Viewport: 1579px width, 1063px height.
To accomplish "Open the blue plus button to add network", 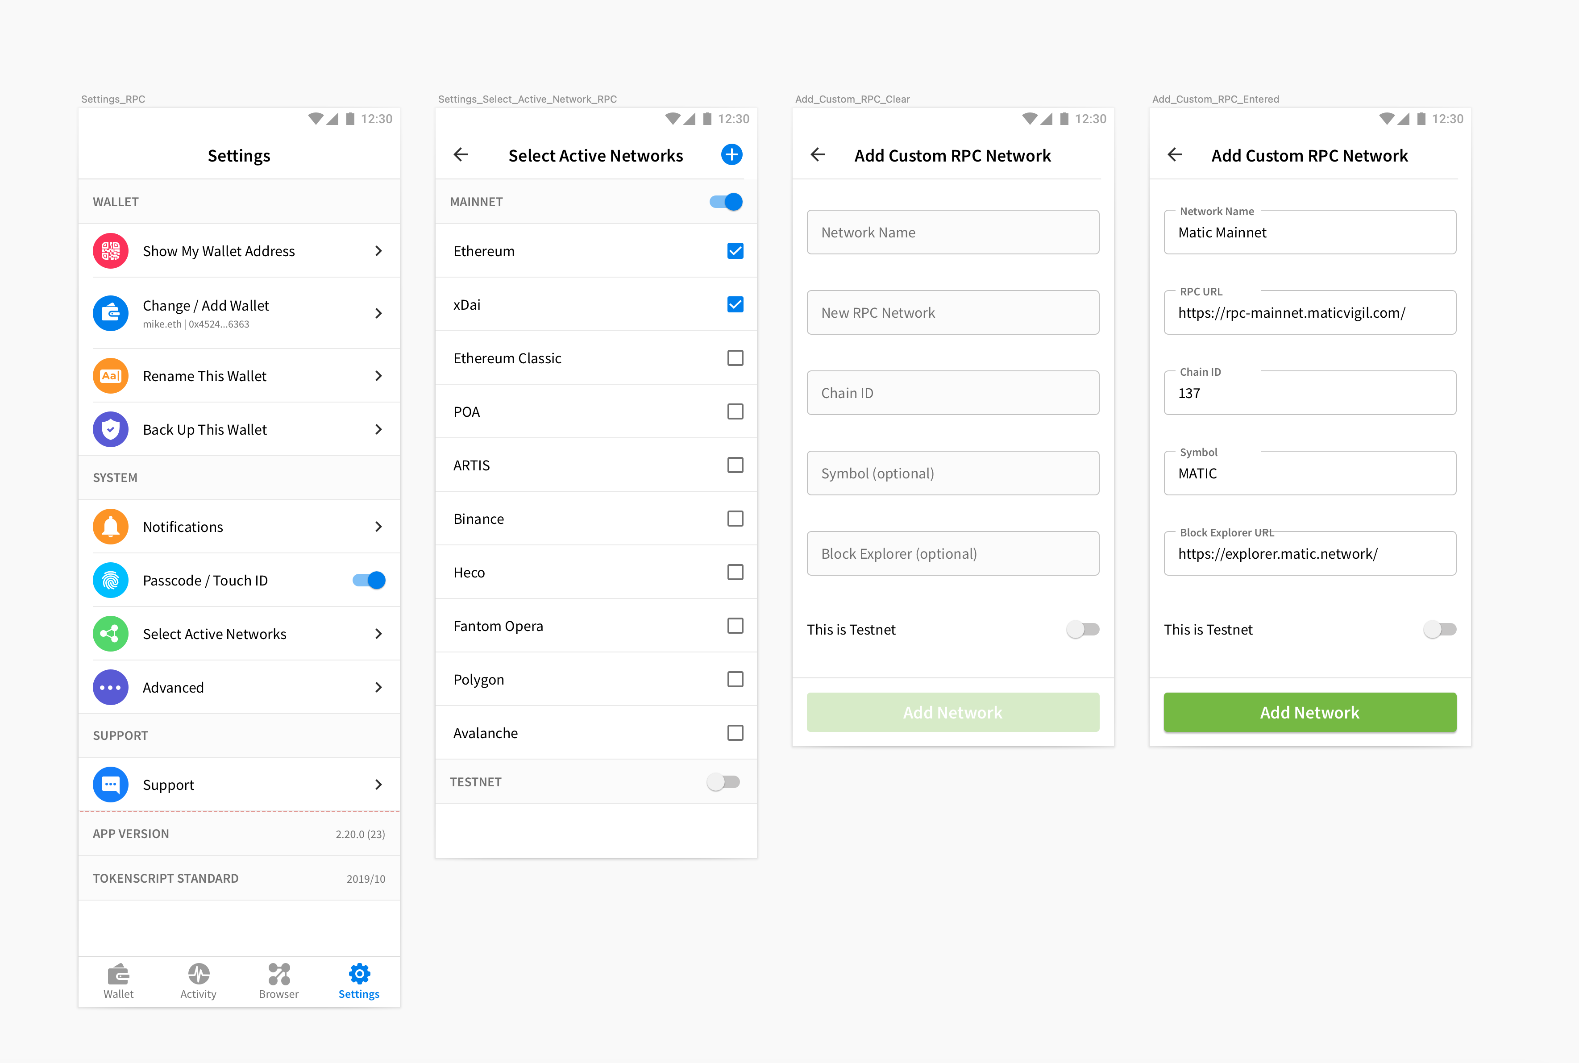I will 731,154.
